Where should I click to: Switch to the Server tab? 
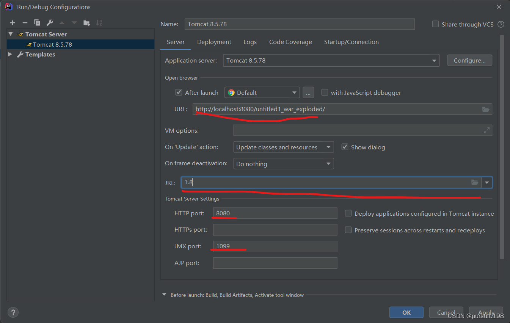tap(176, 42)
